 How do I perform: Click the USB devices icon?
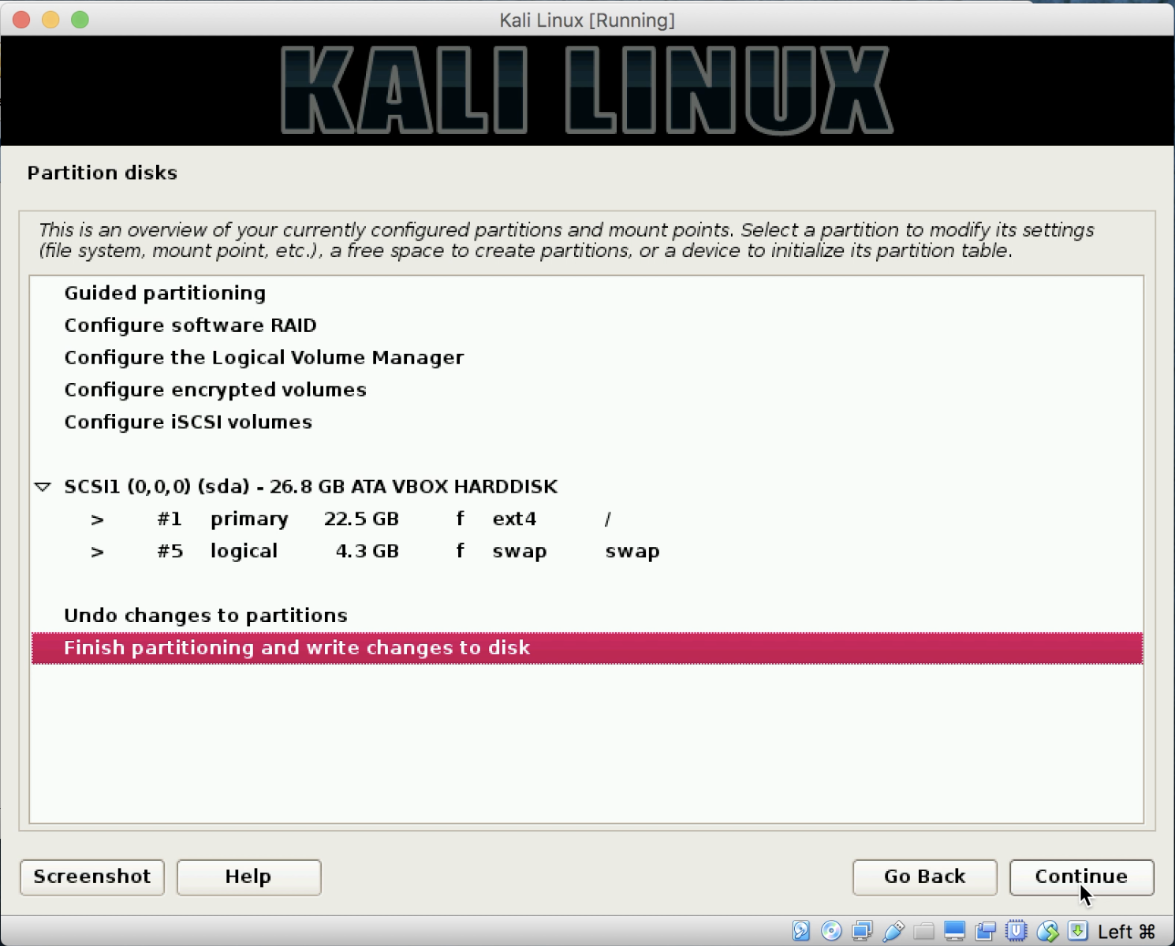tap(893, 931)
